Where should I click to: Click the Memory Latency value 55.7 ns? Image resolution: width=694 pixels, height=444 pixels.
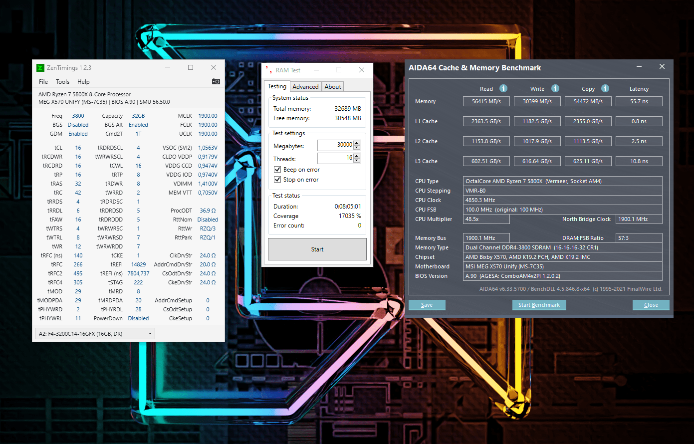tap(639, 101)
